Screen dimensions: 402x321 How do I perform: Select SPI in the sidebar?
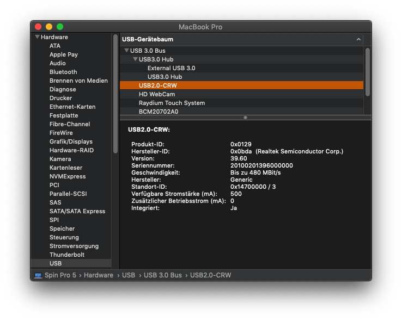54,220
